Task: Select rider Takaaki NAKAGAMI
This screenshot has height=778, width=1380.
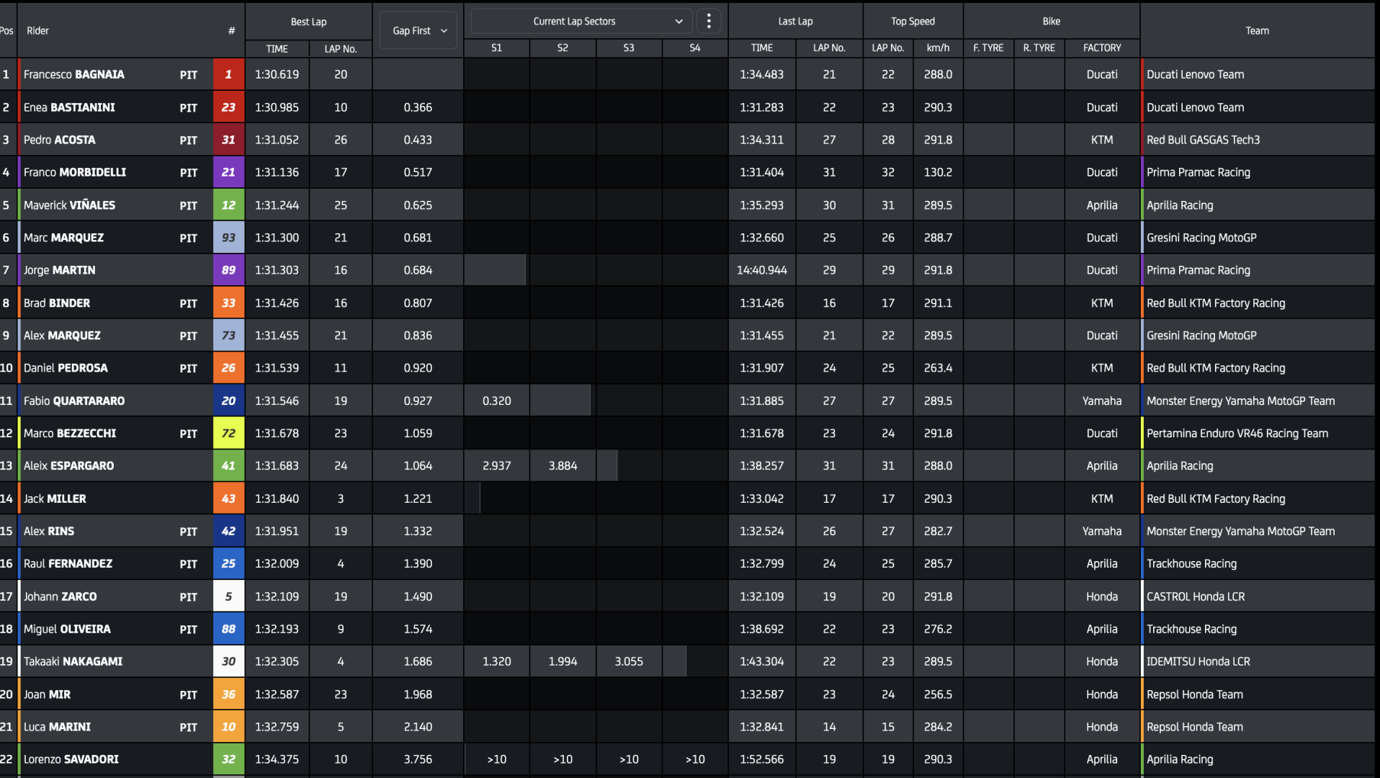Action: click(73, 661)
